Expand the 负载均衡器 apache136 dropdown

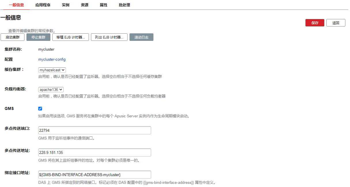pyautogui.click(x=51, y=90)
